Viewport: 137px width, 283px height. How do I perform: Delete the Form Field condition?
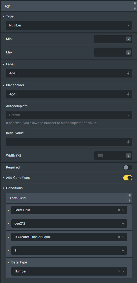click(130, 200)
